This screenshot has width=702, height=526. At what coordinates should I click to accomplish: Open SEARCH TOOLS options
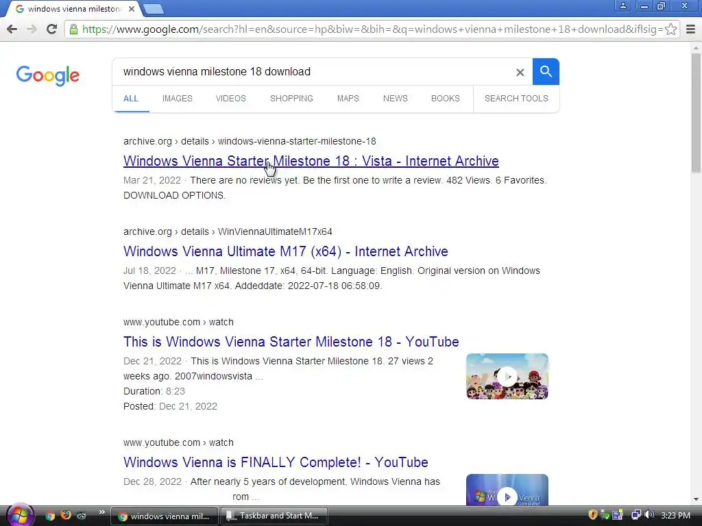click(x=516, y=99)
